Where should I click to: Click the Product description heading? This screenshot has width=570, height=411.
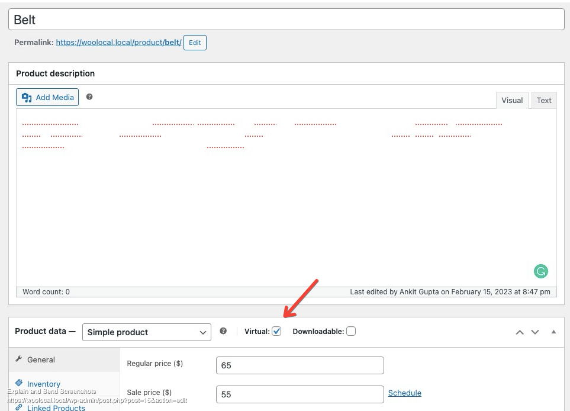pos(55,73)
